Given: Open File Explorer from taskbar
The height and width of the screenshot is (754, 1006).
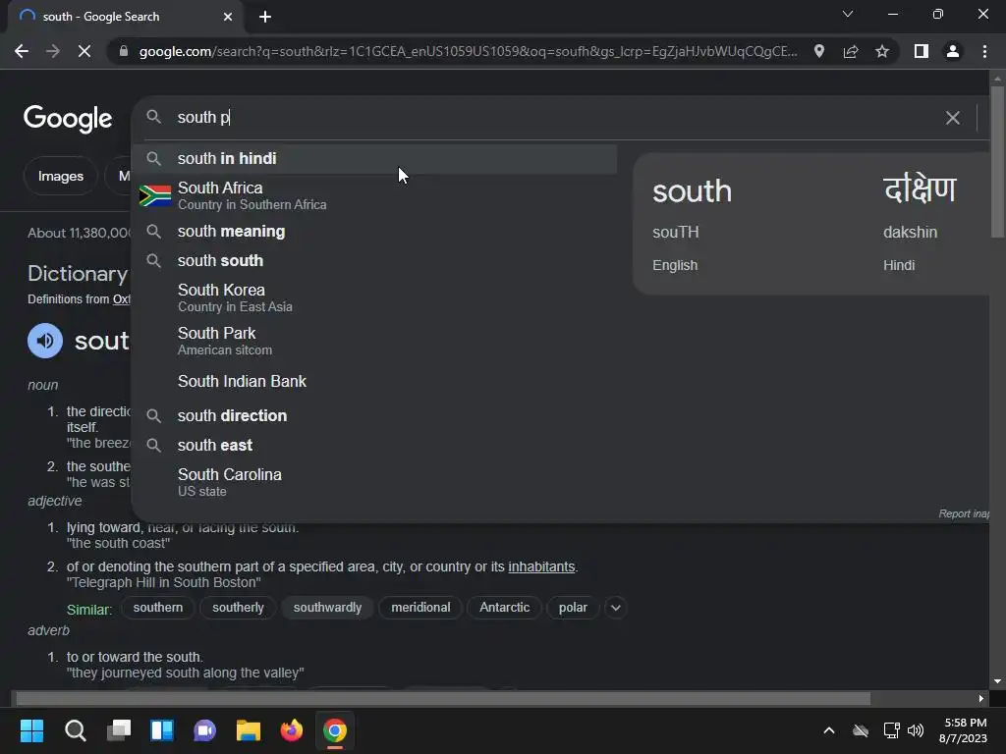Looking at the screenshot, I should point(249,730).
